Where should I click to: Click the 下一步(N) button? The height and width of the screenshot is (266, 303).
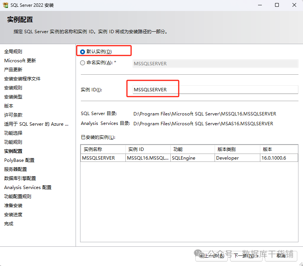246,256
